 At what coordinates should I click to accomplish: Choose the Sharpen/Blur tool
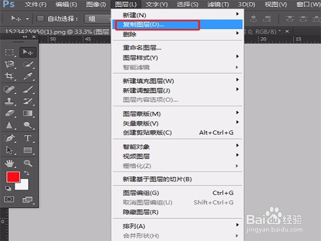(x=10, y=125)
